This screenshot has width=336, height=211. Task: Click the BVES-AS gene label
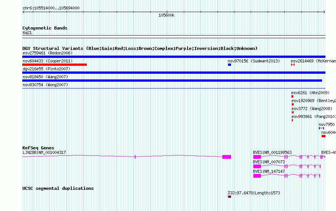[x=328, y=153]
